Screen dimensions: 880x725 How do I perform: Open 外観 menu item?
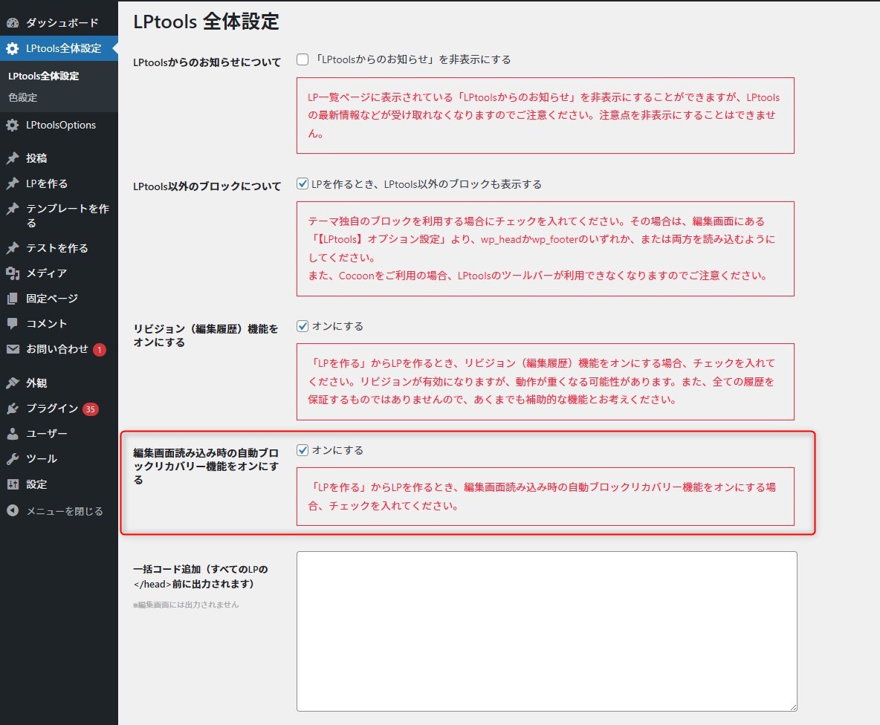[x=59, y=383]
